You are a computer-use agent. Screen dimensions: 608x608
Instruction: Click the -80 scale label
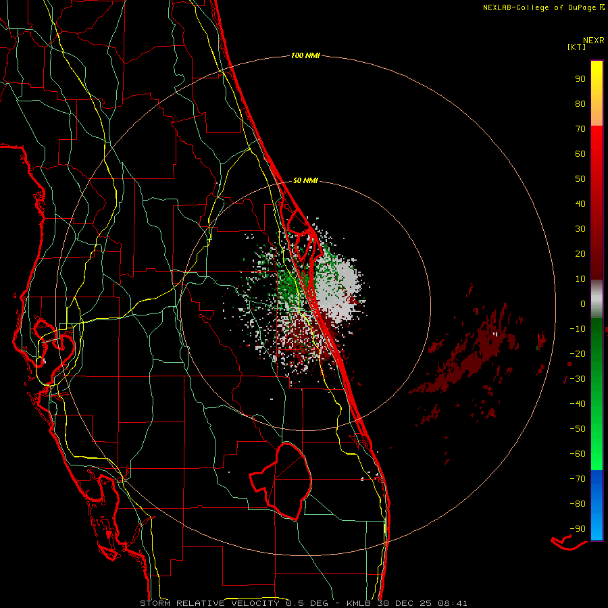[578, 504]
